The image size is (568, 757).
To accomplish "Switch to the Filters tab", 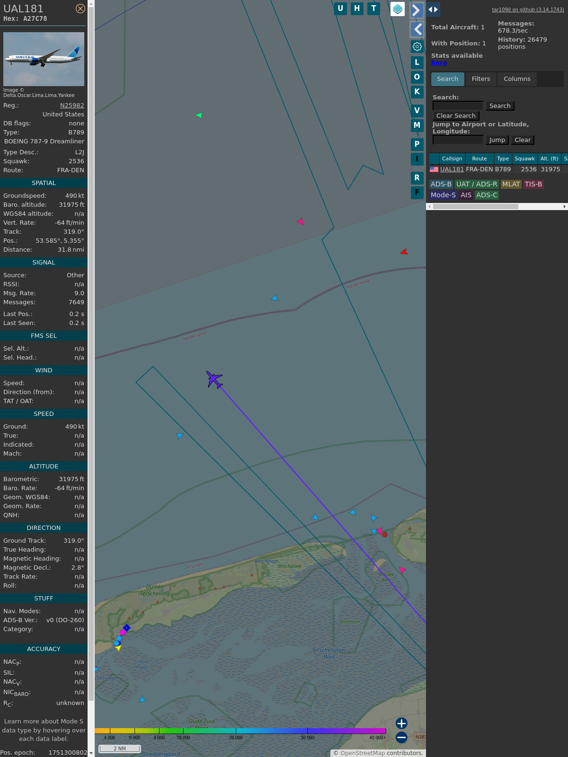I will 481,79.
